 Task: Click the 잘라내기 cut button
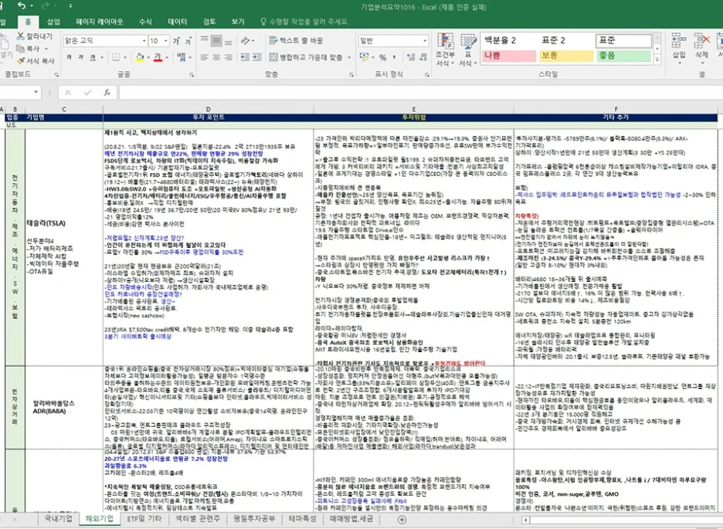(35, 36)
